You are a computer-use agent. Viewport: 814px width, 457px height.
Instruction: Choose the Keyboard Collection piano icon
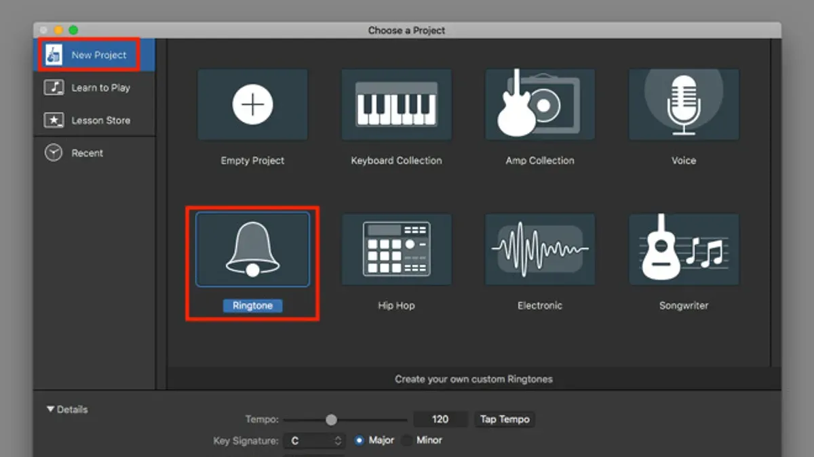click(x=396, y=104)
